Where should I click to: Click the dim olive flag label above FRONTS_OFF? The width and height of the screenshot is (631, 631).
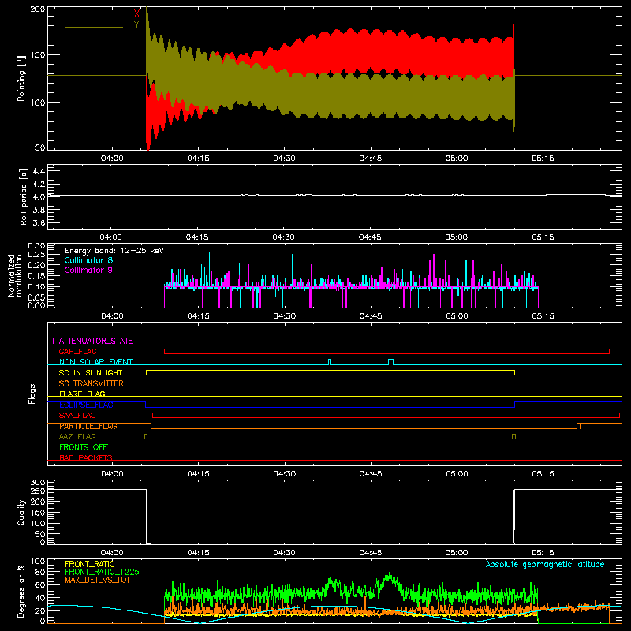point(77,437)
